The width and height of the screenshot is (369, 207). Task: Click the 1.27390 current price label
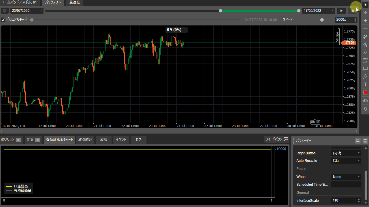click(x=349, y=43)
